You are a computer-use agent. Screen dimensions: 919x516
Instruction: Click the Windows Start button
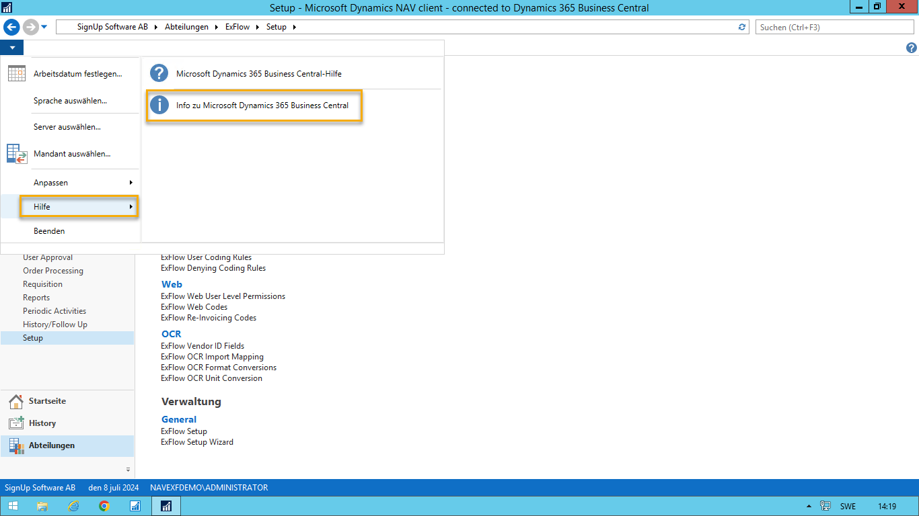coord(13,506)
